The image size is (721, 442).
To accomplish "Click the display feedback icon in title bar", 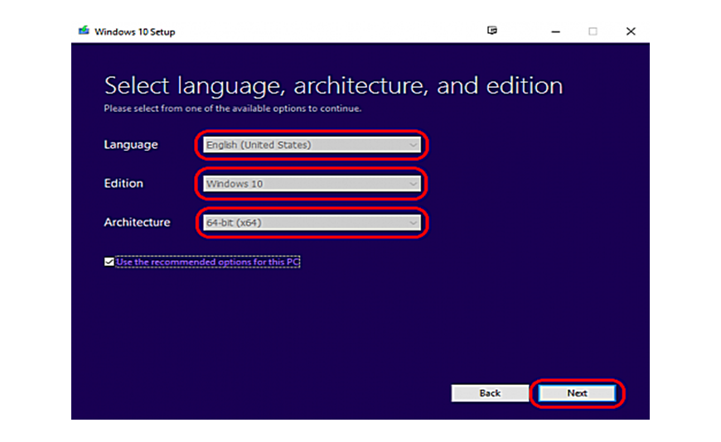I will (492, 31).
